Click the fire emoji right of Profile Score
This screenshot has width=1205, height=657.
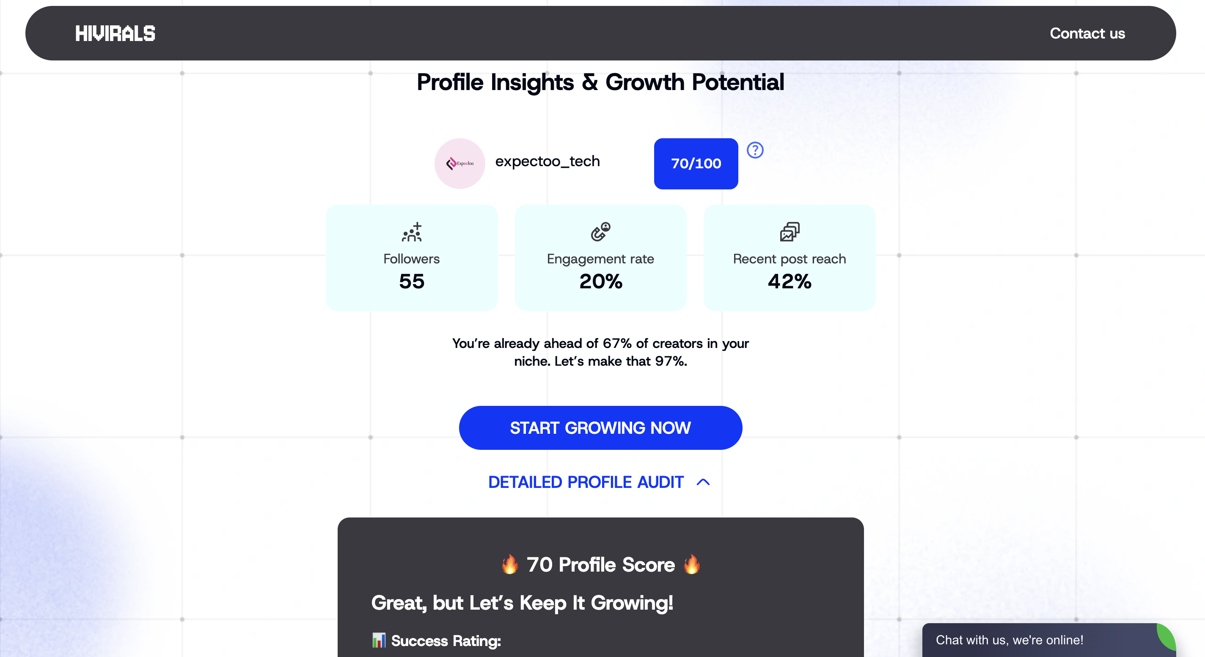click(x=691, y=564)
